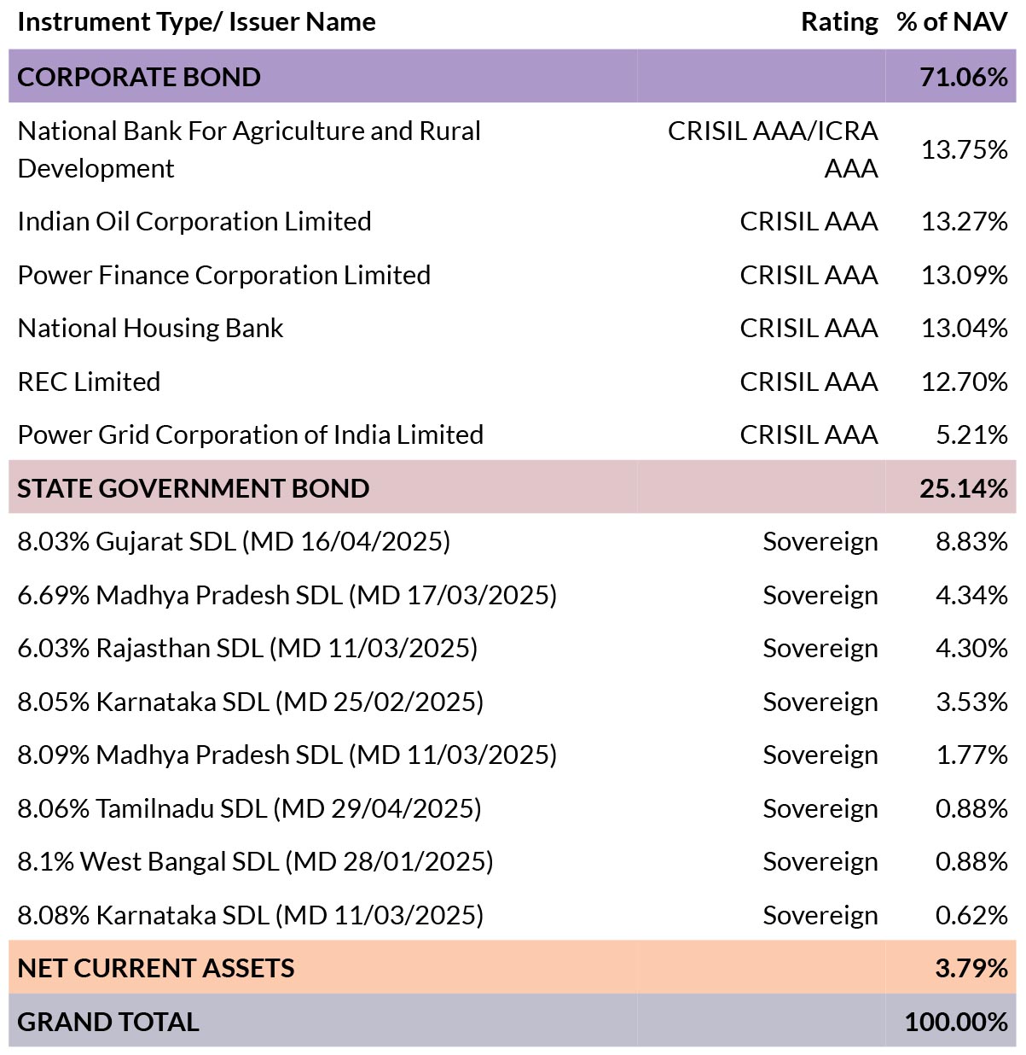
Task: Click 8.1% West Bangal SDL row
Action: 513,862
